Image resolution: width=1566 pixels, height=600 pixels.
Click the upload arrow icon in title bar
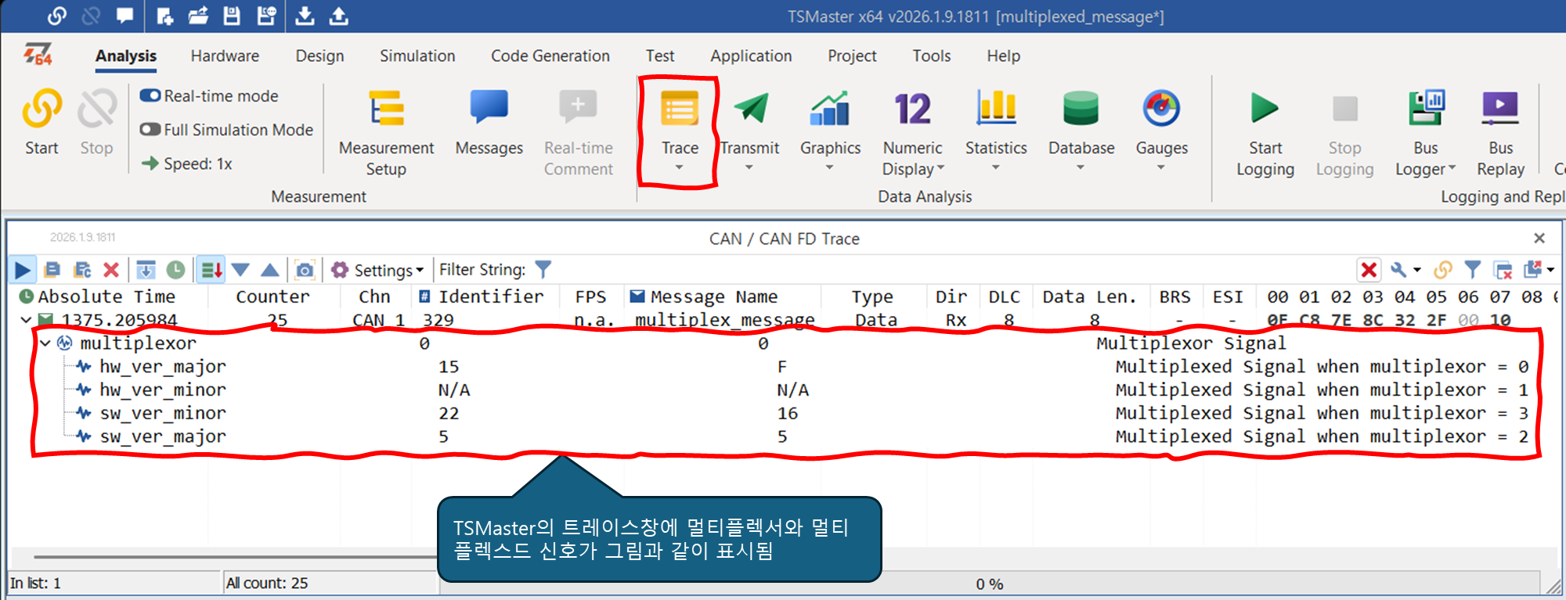tap(338, 16)
